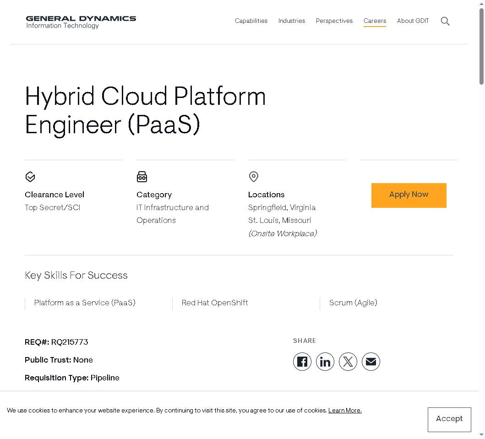Open the Capabilities menu
The width and height of the screenshot is (485, 439).
click(x=251, y=21)
